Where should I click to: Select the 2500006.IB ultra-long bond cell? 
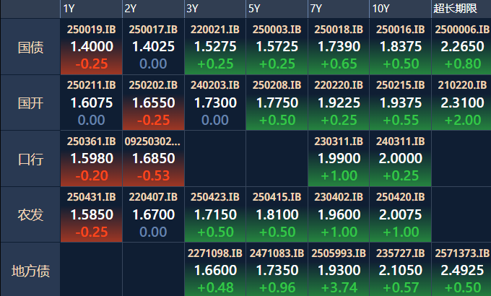(461, 46)
